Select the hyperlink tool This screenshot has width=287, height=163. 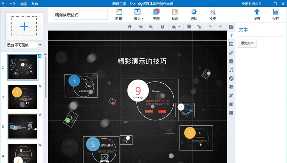click(231, 52)
